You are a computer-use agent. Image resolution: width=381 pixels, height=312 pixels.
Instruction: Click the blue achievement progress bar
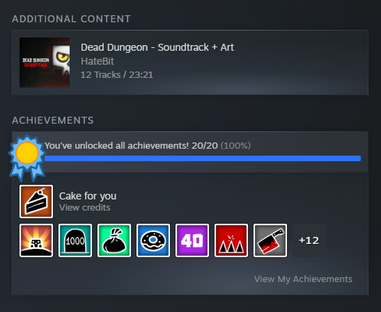point(203,158)
